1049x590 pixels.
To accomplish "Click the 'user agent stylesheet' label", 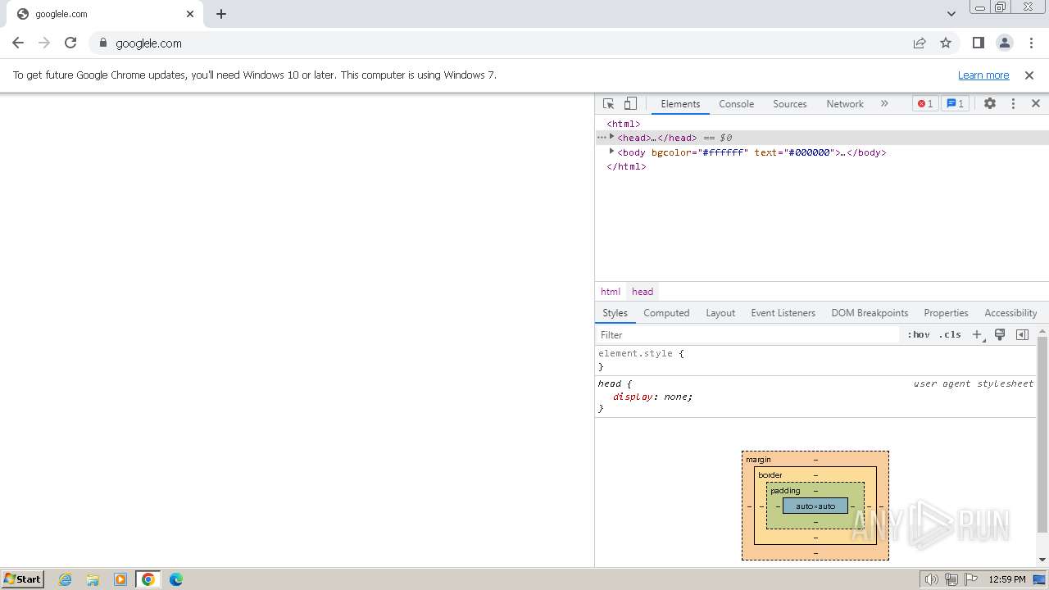I will 974,383.
